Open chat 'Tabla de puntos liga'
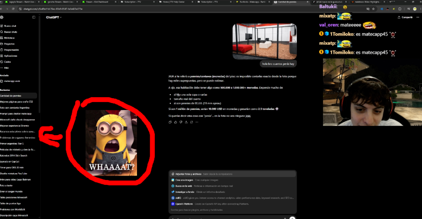 [10, 203]
